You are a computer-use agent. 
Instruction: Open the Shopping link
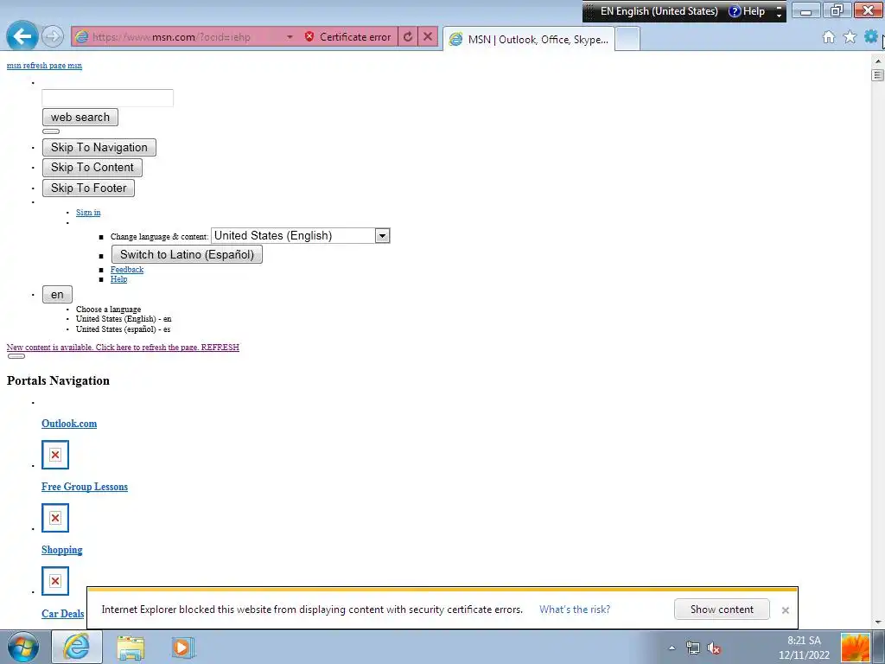(x=62, y=550)
